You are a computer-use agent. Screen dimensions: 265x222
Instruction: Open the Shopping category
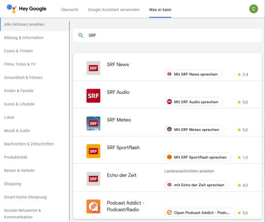(x=13, y=184)
